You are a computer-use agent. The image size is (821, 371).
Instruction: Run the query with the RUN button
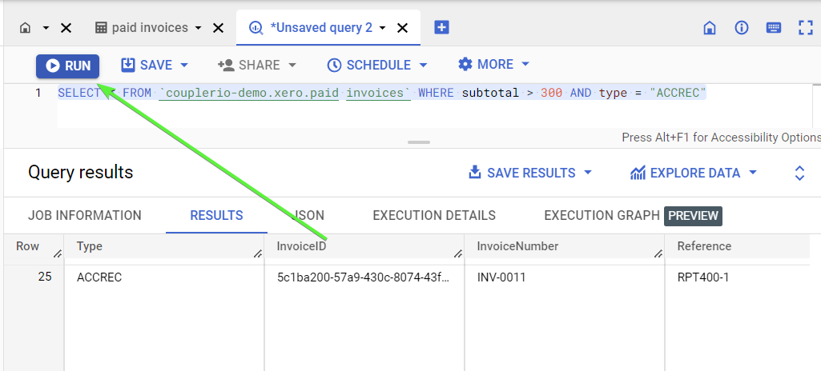(67, 66)
